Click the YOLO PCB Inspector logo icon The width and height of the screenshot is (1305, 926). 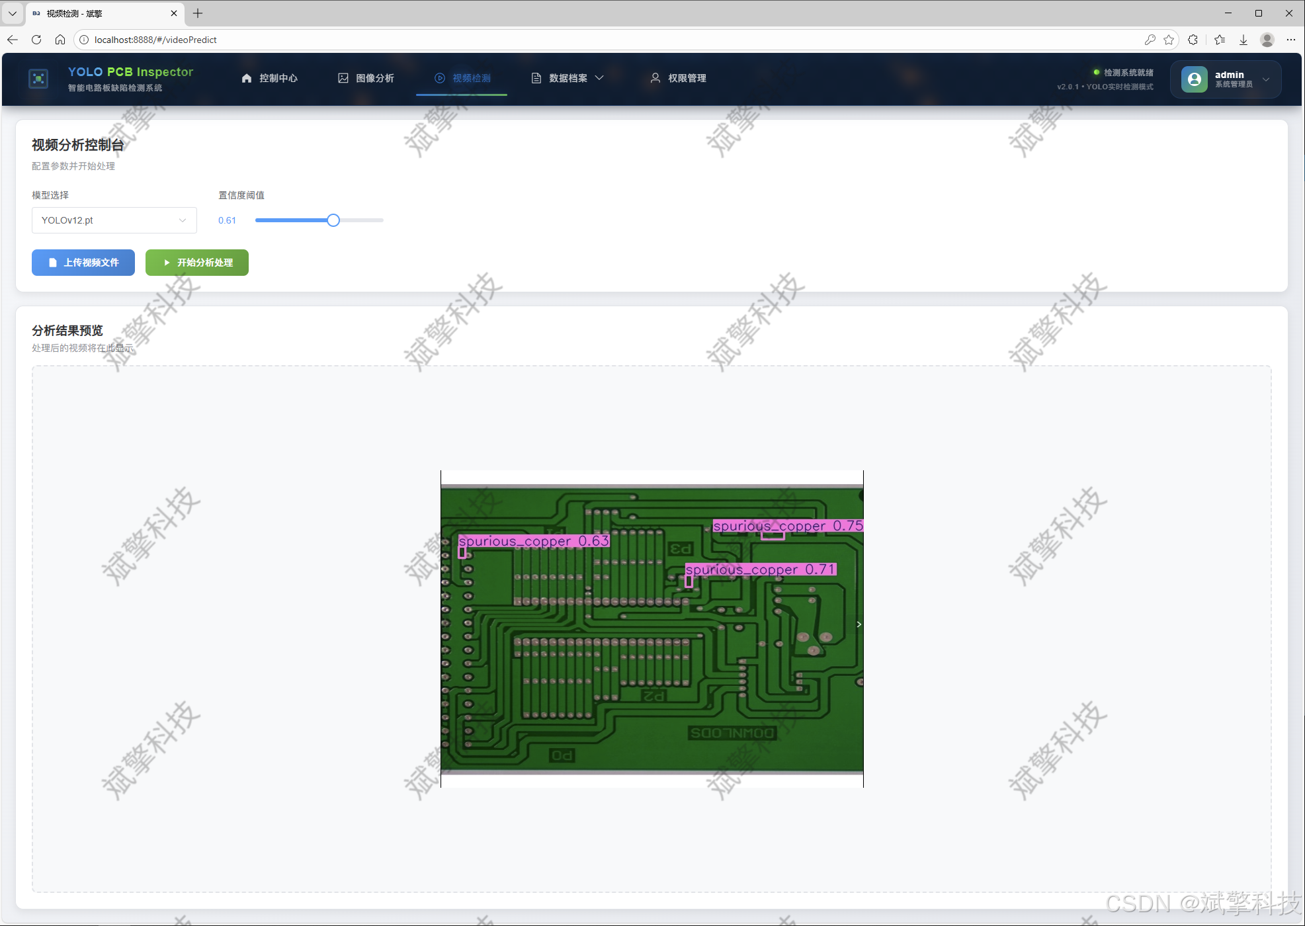[38, 79]
